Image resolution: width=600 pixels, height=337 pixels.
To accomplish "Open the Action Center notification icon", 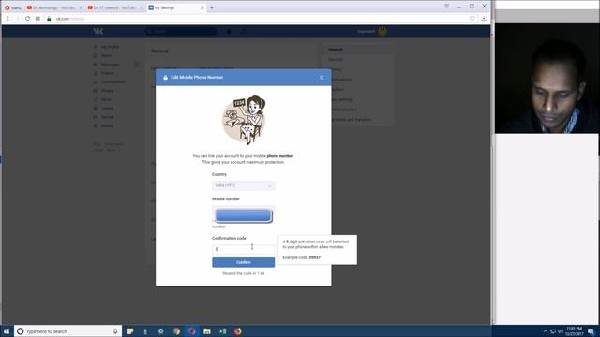I will point(592,331).
